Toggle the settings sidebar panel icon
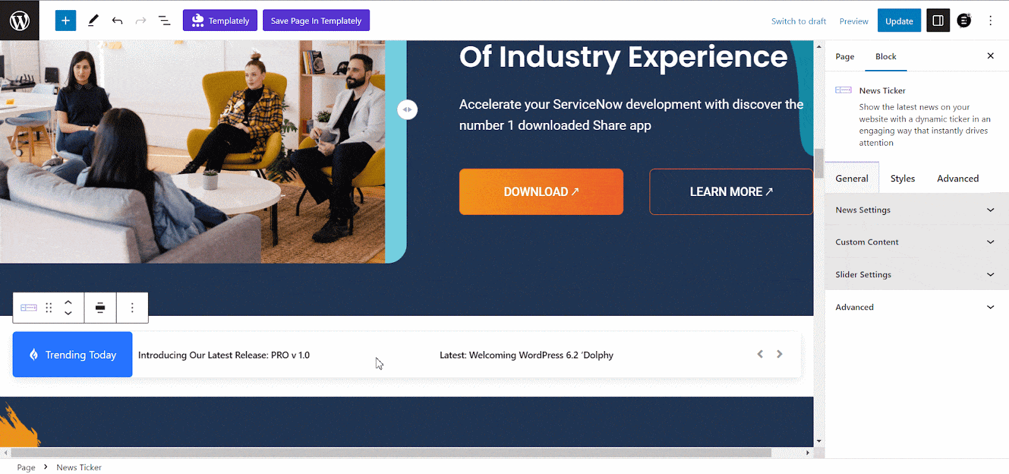The width and height of the screenshot is (1009, 474). 938,21
